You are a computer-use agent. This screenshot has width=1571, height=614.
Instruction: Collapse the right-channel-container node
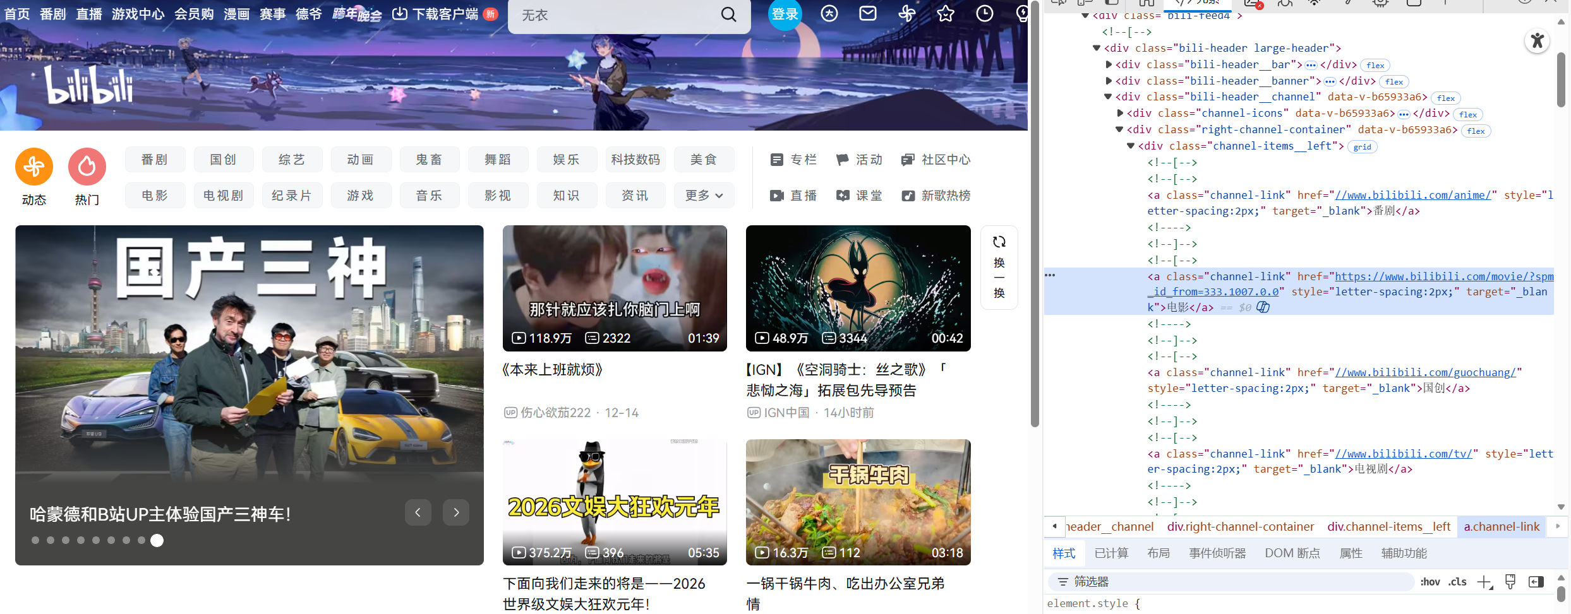pyautogui.click(x=1119, y=129)
